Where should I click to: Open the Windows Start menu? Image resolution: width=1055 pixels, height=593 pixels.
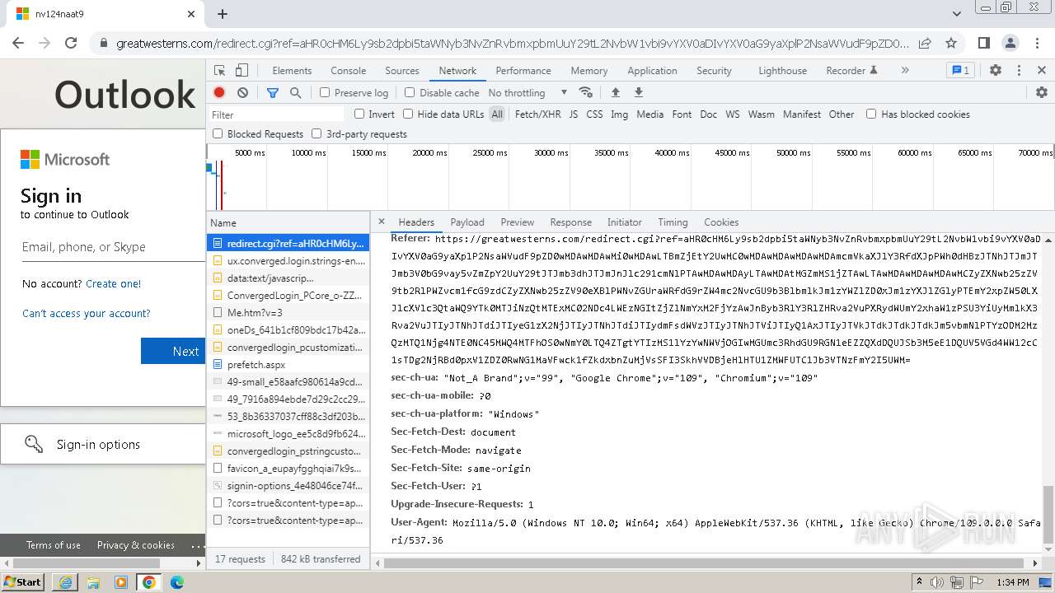pos(23,582)
